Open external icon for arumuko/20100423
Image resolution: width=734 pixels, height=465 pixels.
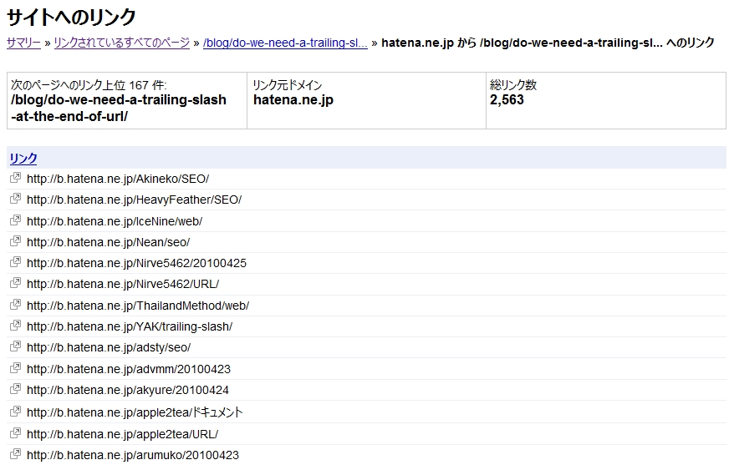click(x=15, y=454)
